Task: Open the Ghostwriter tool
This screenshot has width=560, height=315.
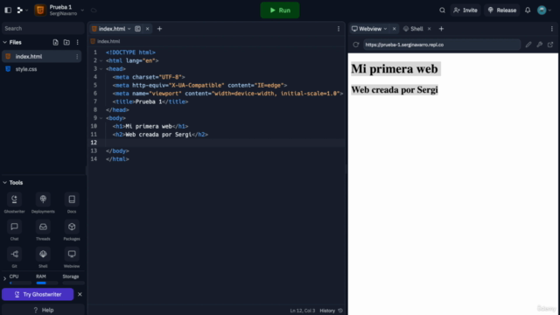Action: pos(14,202)
